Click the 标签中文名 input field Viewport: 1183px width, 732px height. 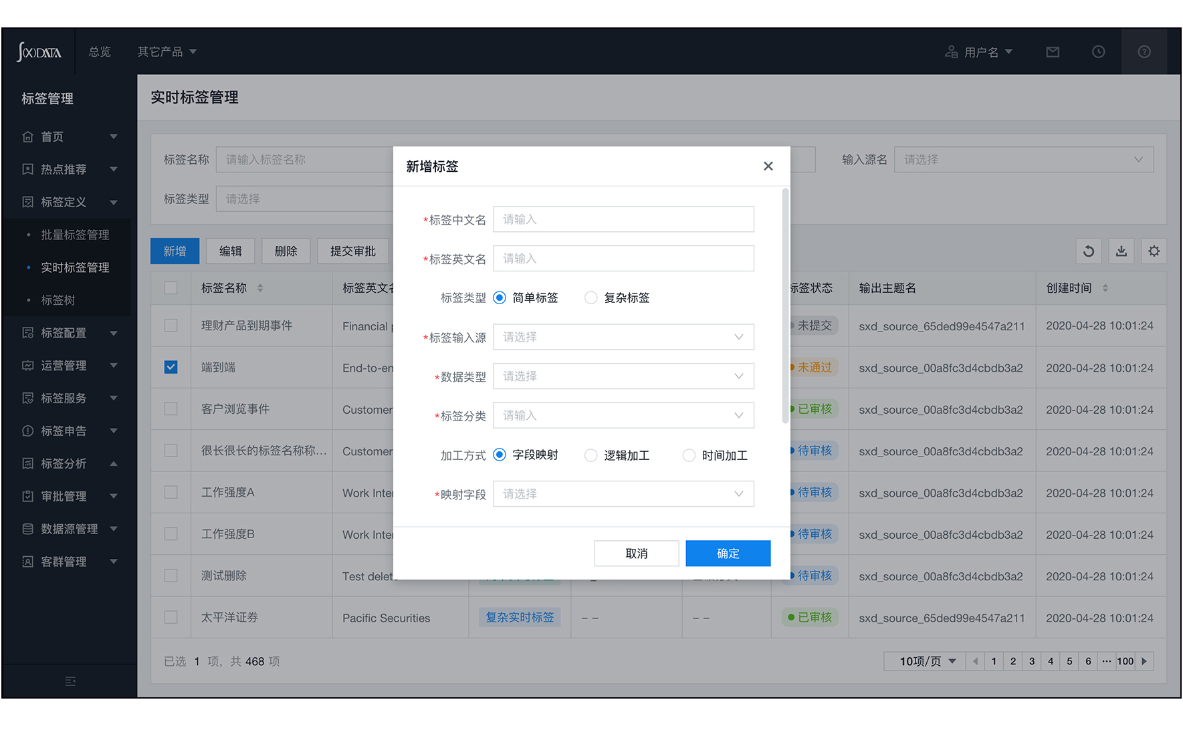623,220
